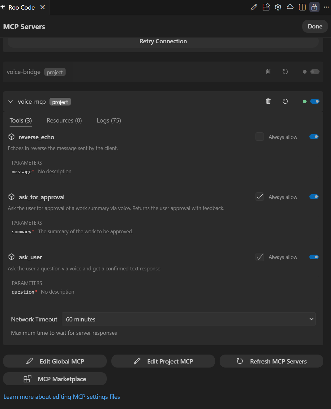The image size is (331, 409).
Task: Open Learn more about editing MCP settings files
Action: click(62, 396)
